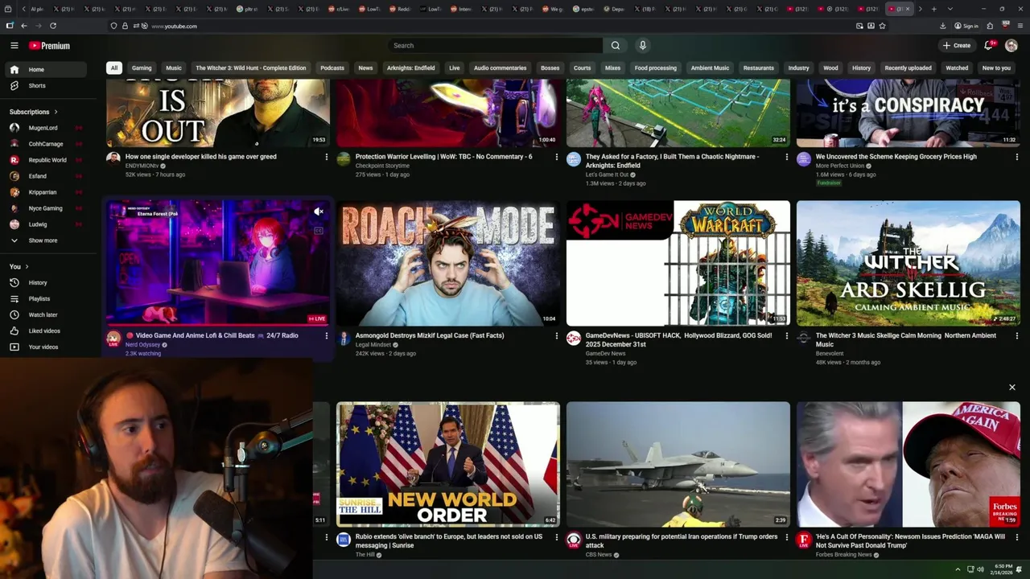
Task: Select the Podcasts filter chip
Action: [x=332, y=68]
